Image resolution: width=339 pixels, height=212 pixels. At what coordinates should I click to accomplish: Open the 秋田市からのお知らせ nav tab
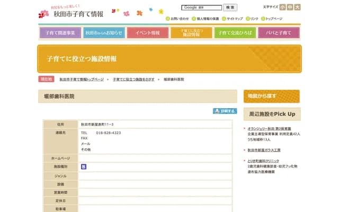click(x=104, y=33)
